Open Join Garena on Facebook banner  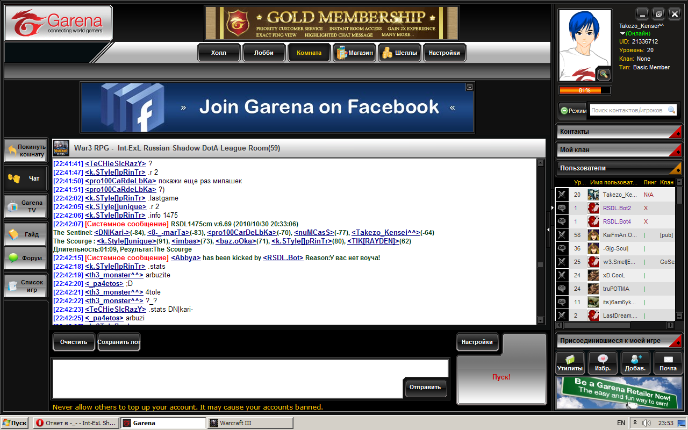277,107
